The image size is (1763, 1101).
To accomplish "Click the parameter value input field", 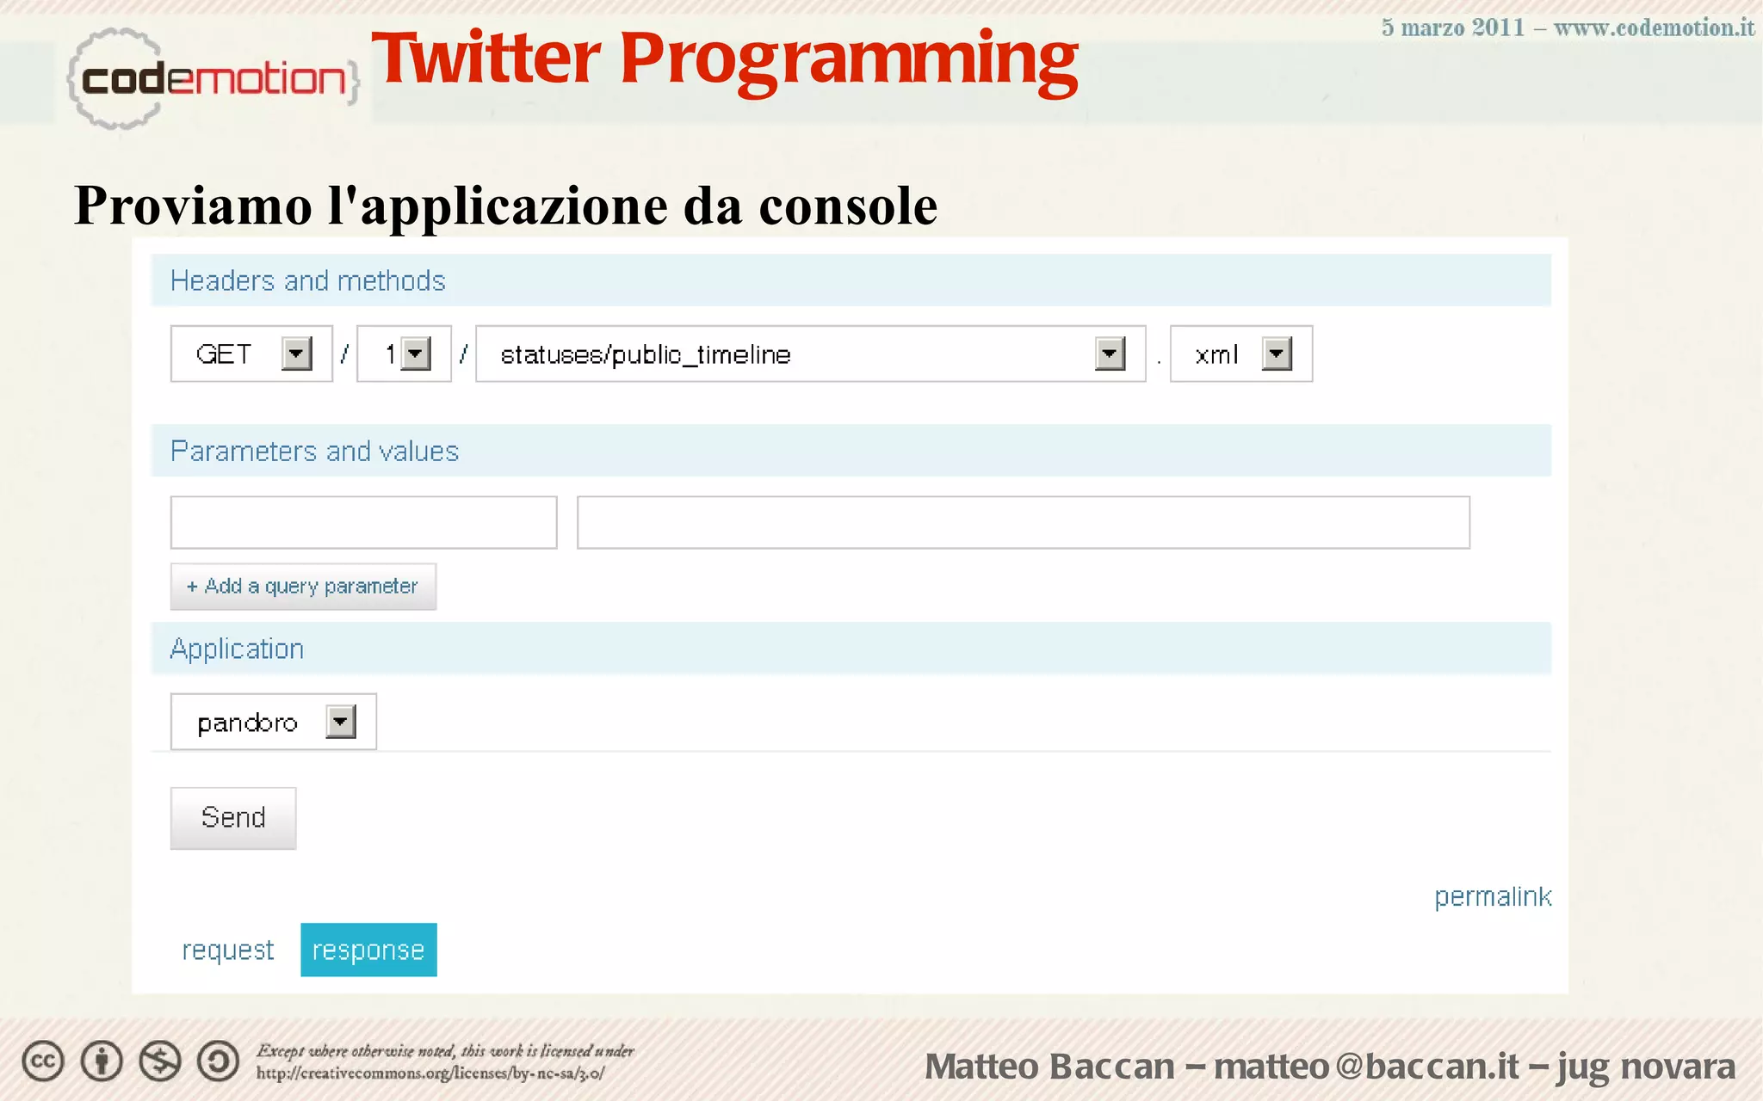I will point(1023,522).
